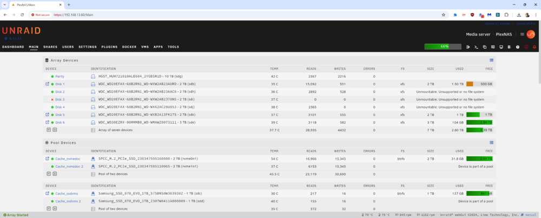Open the Plugins menu
The image size is (541, 218).
click(109, 47)
